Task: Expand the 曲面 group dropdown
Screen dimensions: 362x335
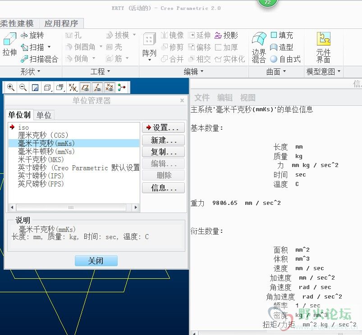Action: [x=276, y=72]
